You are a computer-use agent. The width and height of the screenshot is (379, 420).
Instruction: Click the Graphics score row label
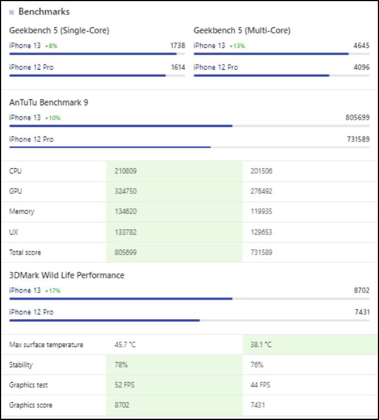[x=31, y=406]
